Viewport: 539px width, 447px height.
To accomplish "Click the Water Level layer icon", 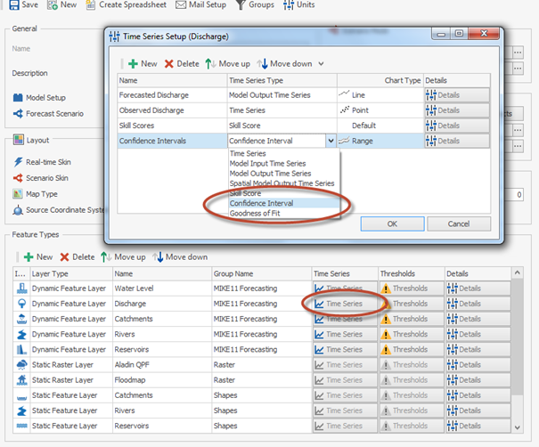I will point(21,289).
